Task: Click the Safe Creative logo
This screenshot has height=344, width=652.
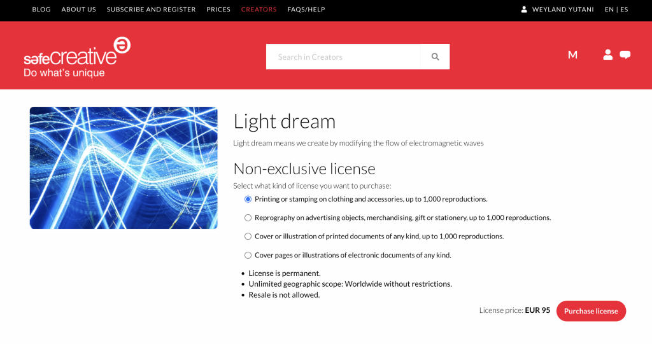Action: [76, 57]
